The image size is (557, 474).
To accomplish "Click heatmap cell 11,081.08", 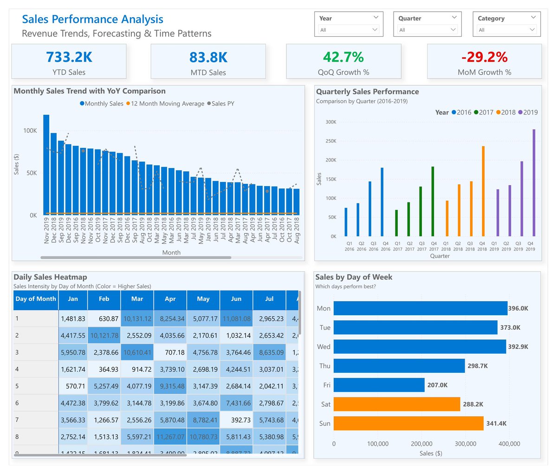I will [236, 319].
